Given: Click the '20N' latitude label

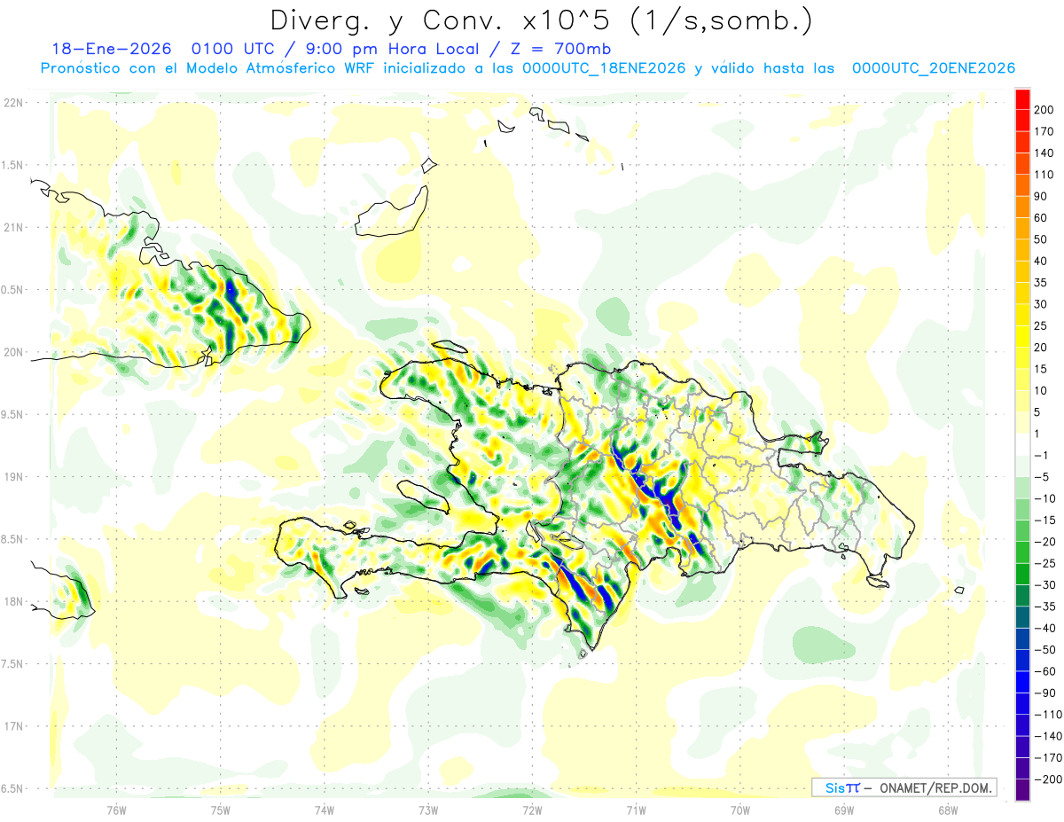Looking at the screenshot, I should pyautogui.click(x=13, y=352).
